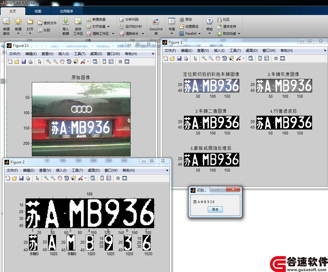Click Run and Time (运行和计时) button
Viewport: 328px width, 272px height.
[x=131, y=26]
